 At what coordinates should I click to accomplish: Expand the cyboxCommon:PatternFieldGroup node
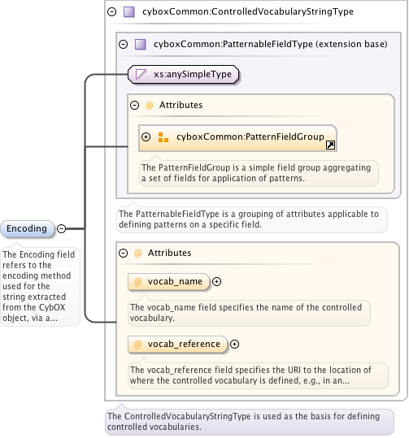(x=146, y=137)
